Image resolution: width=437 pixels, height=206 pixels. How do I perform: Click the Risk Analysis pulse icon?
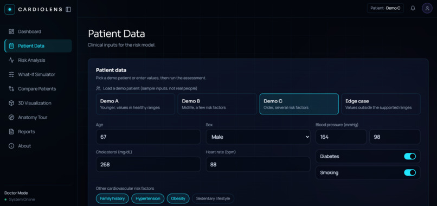[11, 60]
